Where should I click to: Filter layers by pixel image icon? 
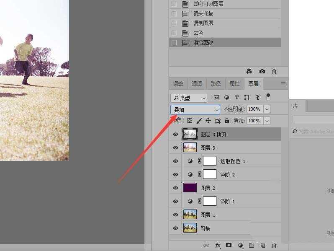click(x=216, y=98)
